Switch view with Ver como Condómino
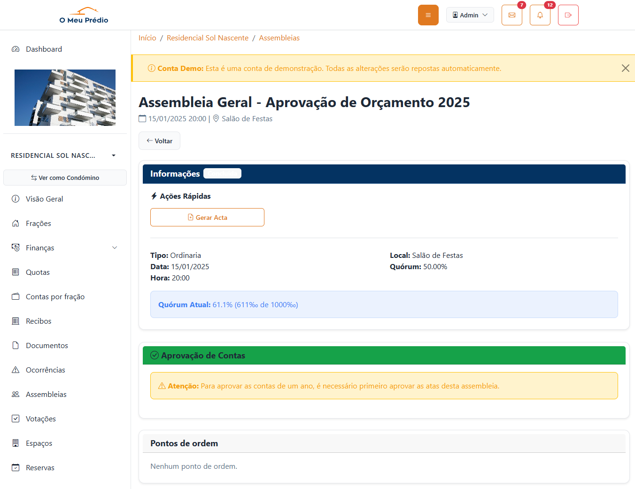Screen dimensions: 635x489 pos(65,178)
